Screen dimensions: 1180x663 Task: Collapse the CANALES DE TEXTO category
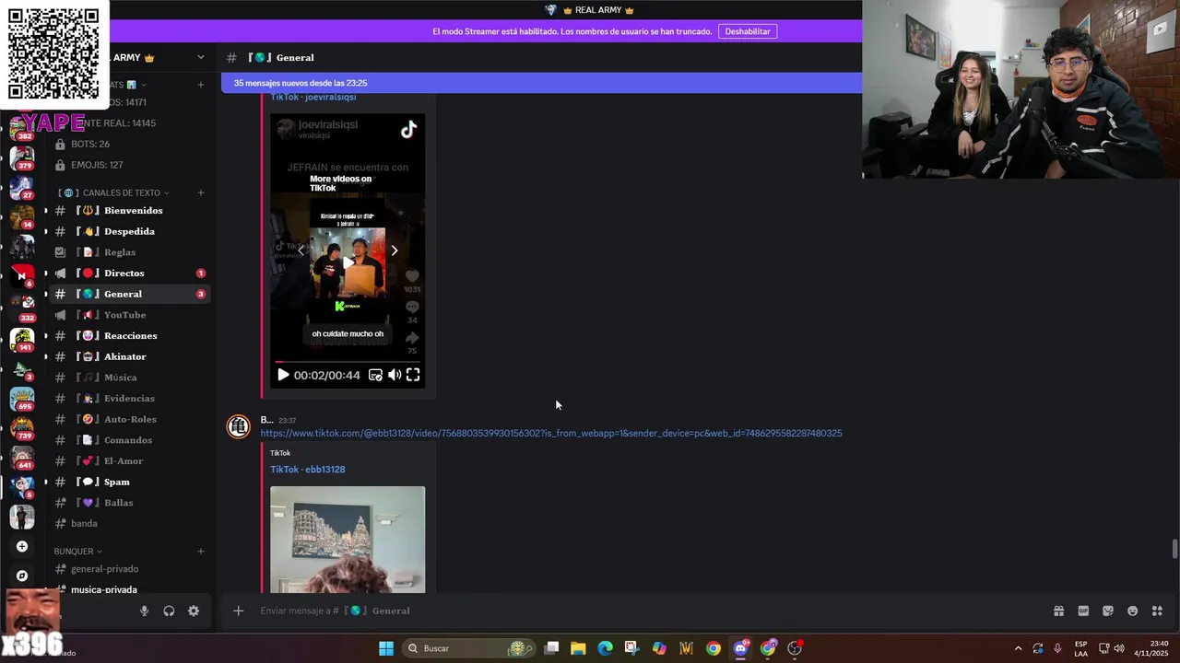121,192
